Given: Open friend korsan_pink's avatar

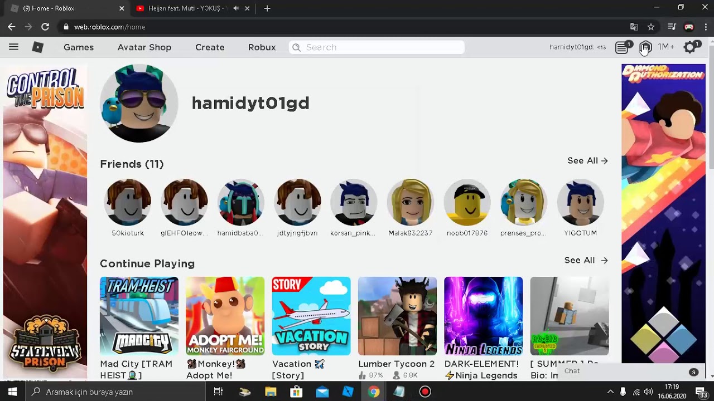Looking at the screenshot, I should tap(354, 202).
